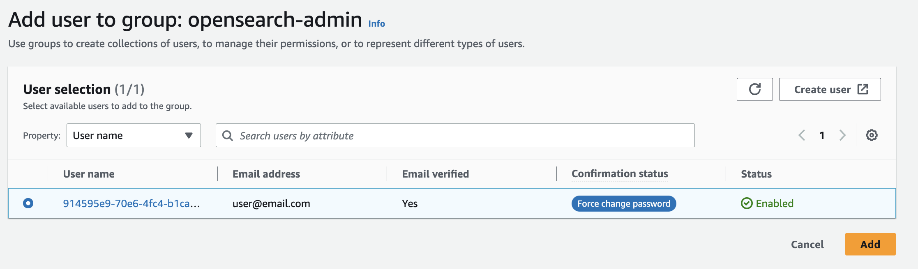Open user 914595e9-70e6-4fc4-b1ca link
This screenshot has height=269, width=918.
click(x=131, y=203)
